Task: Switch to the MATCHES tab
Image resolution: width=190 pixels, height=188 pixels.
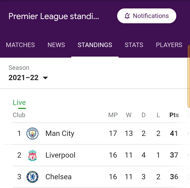Action: (x=20, y=45)
